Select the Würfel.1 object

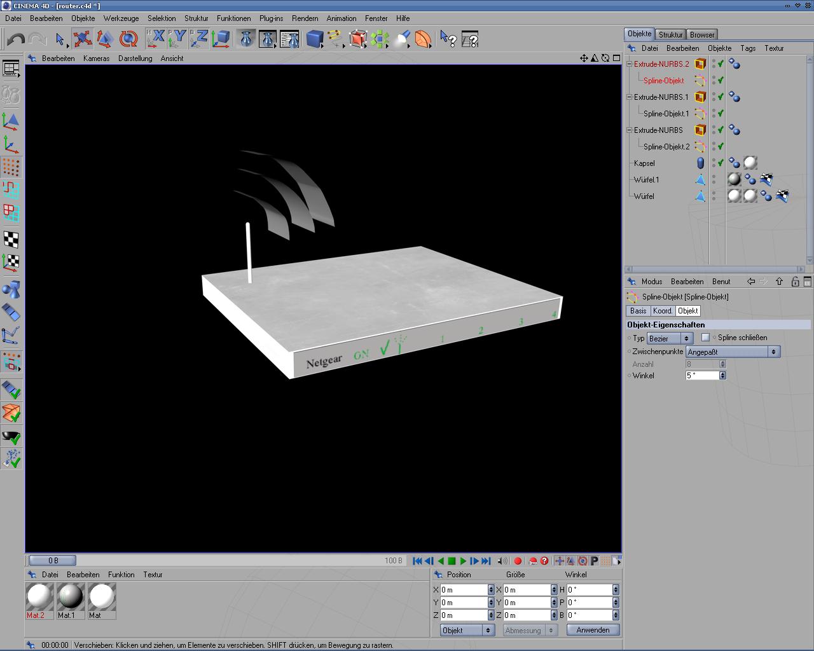646,180
